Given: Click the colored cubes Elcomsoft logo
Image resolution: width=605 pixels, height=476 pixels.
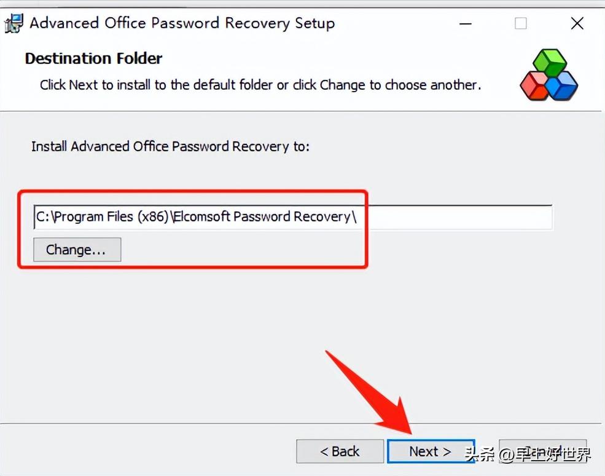Looking at the screenshot, I should [x=548, y=74].
